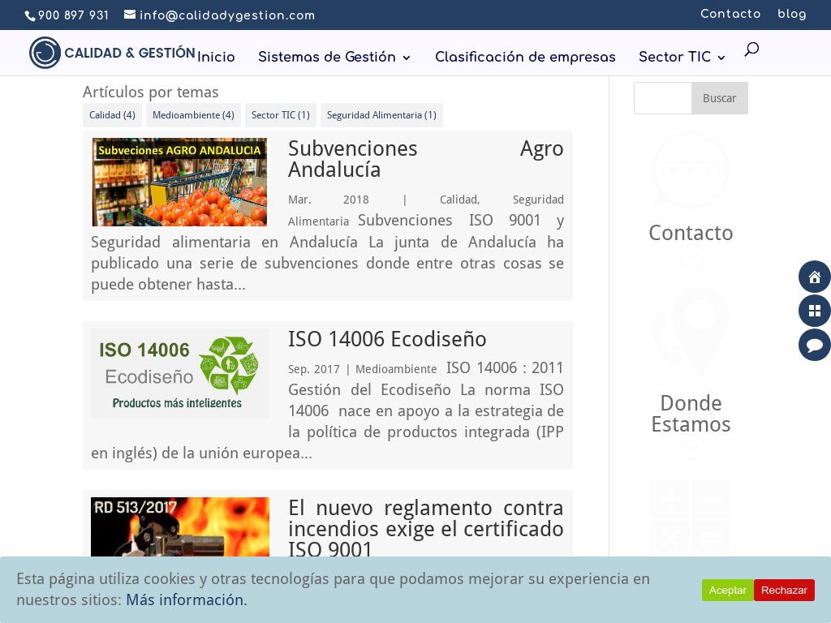The width and height of the screenshot is (831, 623).
Task: Open the grid/apps floating icon on right edge
Action: (815, 311)
